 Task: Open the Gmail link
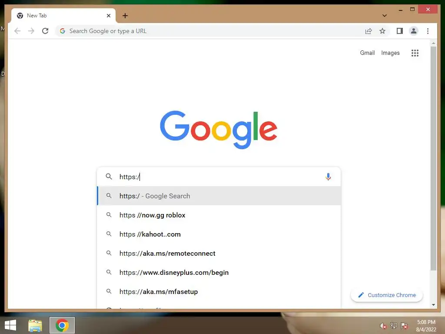[x=367, y=53]
